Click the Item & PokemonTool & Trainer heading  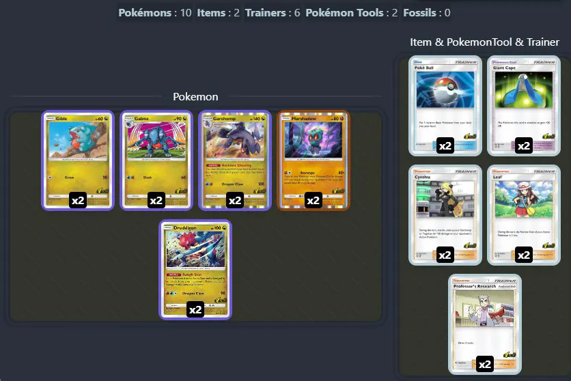(485, 42)
